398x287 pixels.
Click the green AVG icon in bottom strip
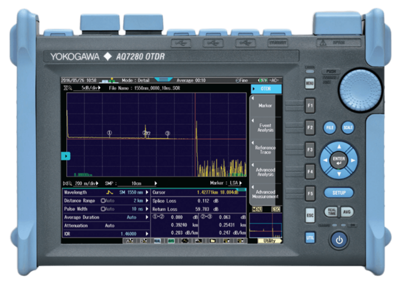pos(171,241)
